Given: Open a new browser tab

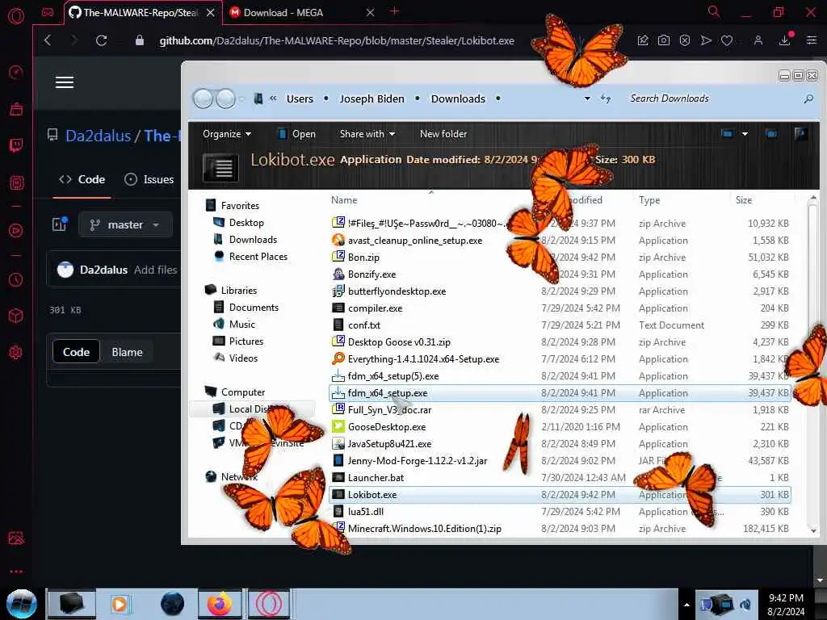Looking at the screenshot, I should pyautogui.click(x=394, y=11).
